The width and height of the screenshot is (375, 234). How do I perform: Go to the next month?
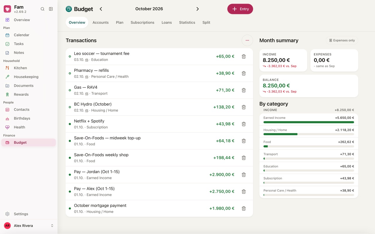197,9
